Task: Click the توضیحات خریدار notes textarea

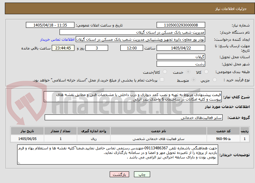Action: point(117,155)
